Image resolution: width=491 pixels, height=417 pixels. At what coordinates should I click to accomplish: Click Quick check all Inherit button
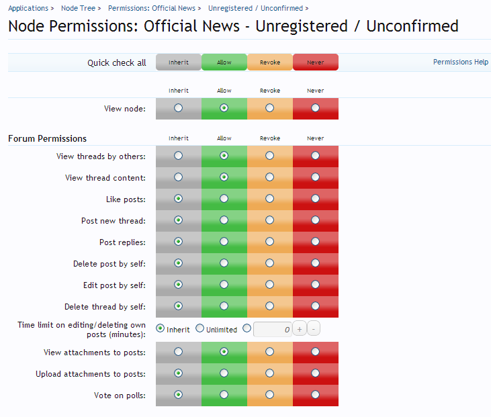179,62
